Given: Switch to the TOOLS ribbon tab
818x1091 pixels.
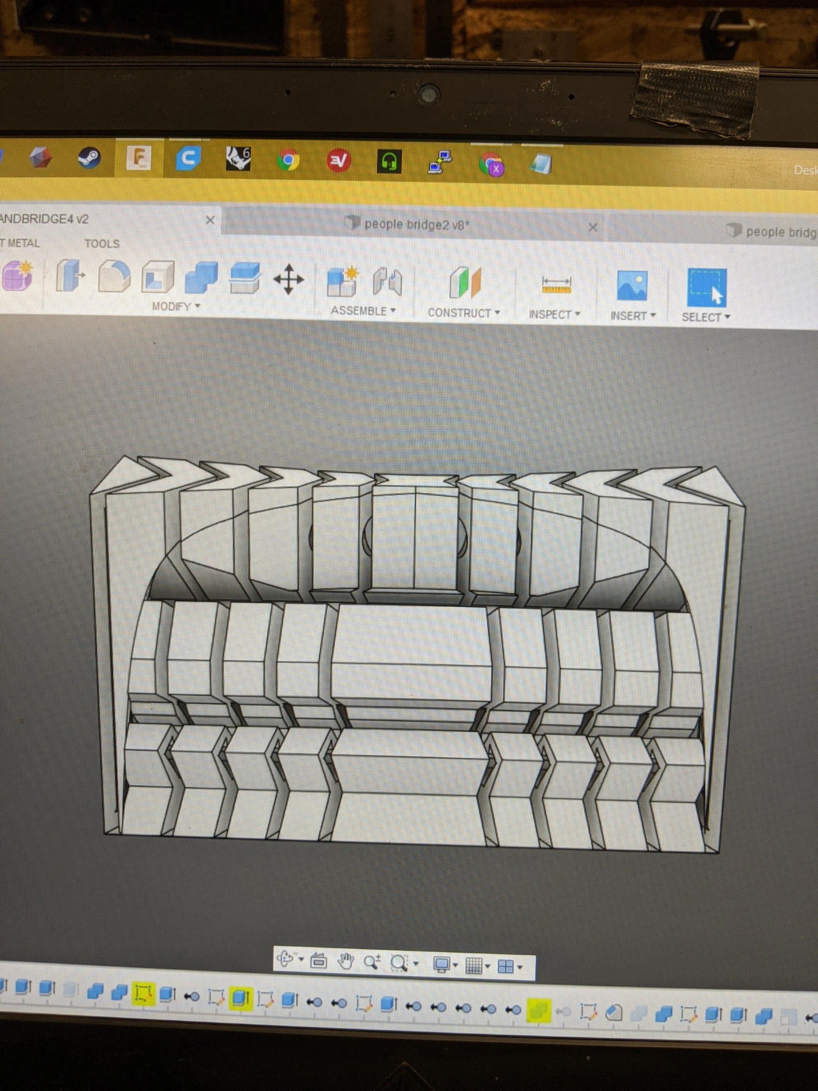Looking at the screenshot, I should 102,243.
